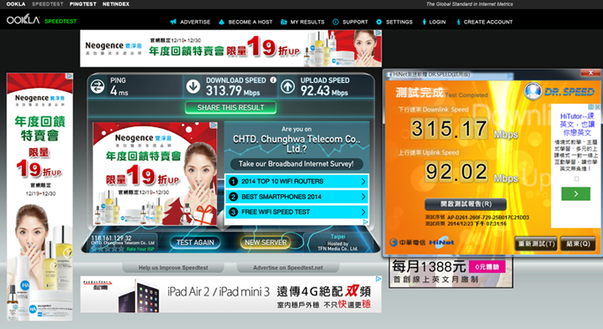This screenshot has height=329, width=603.
Task: Click the 315.17 downlink speed value
Action: pyautogui.click(x=449, y=128)
